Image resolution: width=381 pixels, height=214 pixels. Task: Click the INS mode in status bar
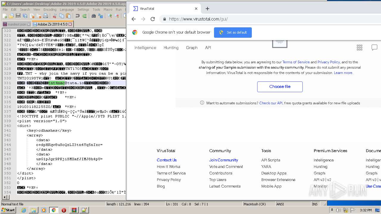pos(315,204)
